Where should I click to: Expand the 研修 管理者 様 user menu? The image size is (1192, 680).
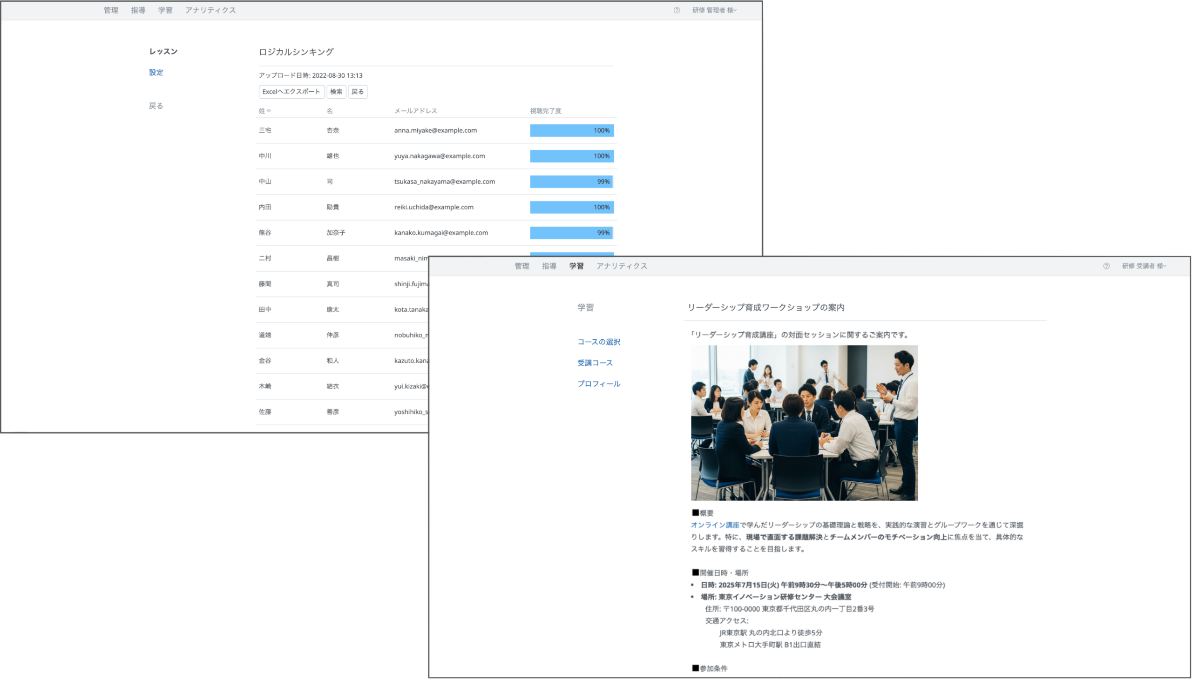tap(714, 10)
